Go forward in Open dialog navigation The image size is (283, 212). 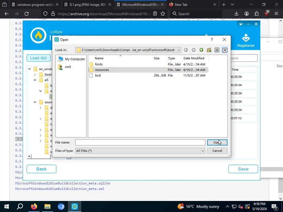tap(193, 50)
